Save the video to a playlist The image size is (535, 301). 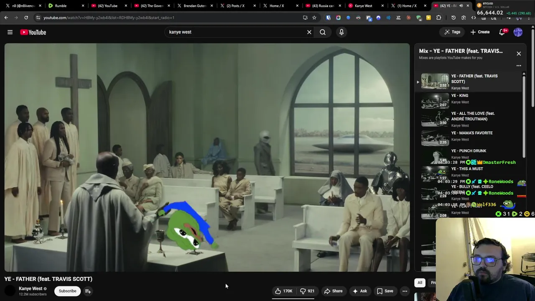point(385,291)
